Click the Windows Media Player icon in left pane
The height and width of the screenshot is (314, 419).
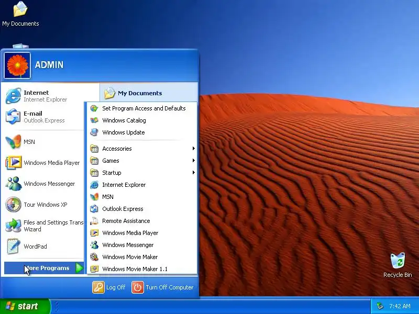point(14,162)
